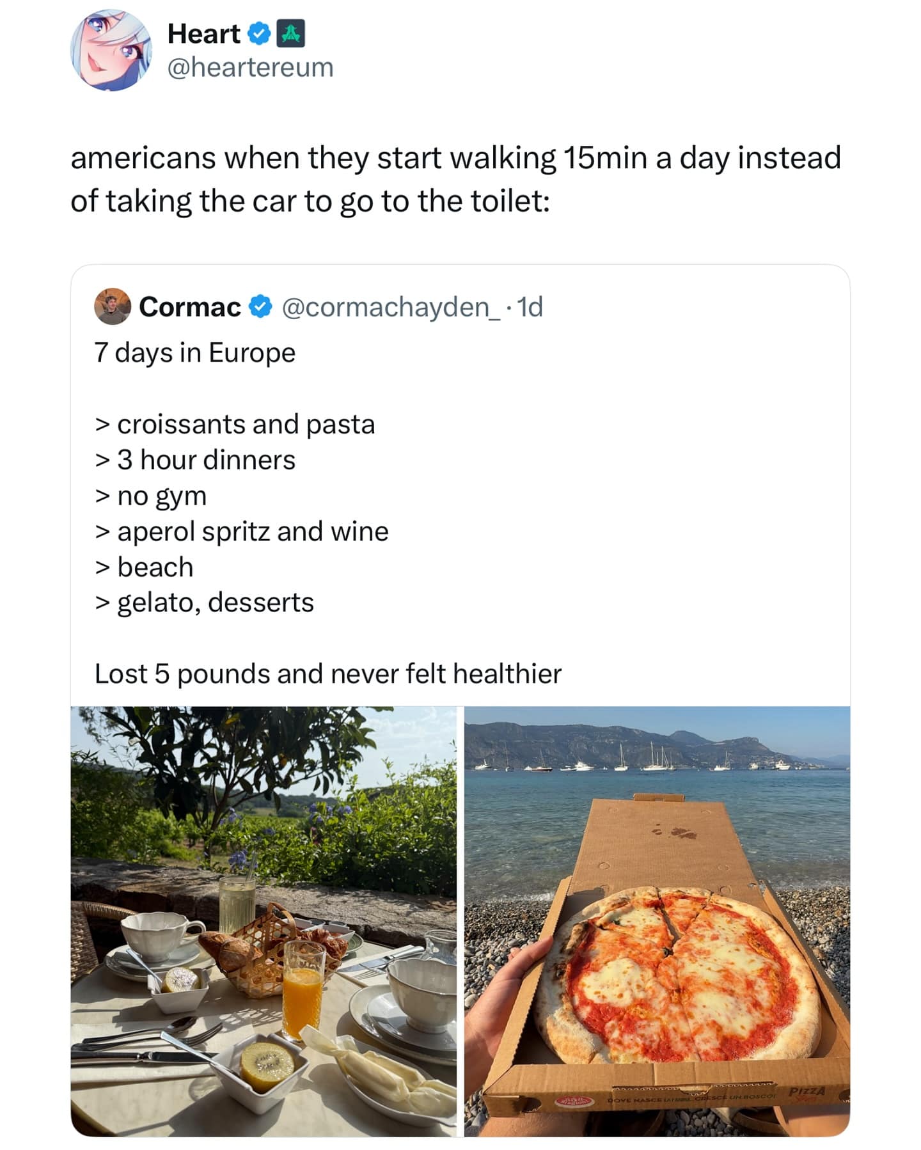The width and height of the screenshot is (921, 1150).
Task: Click the Heart display name
Action: click(x=203, y=34)
